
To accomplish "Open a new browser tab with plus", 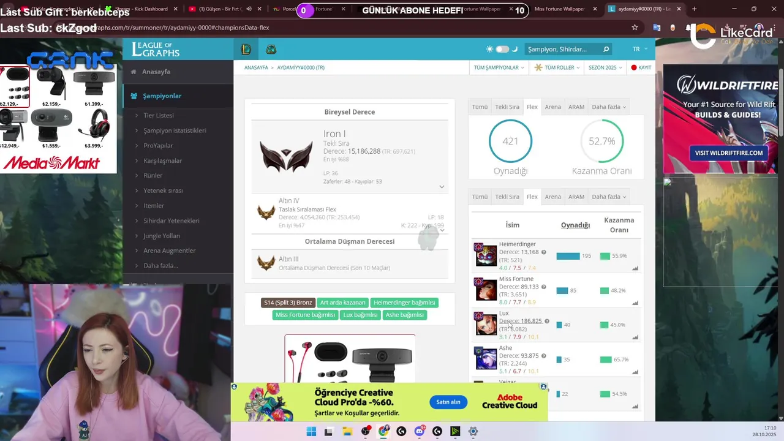I will [x=694, y=9].
